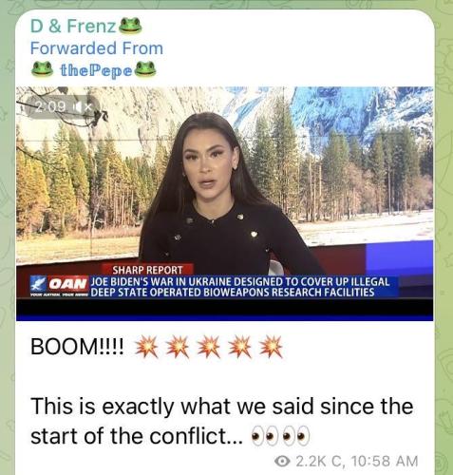Click the eye views icon near 2.2K
This screenshot has width=453, height=475.
(282, 461)
